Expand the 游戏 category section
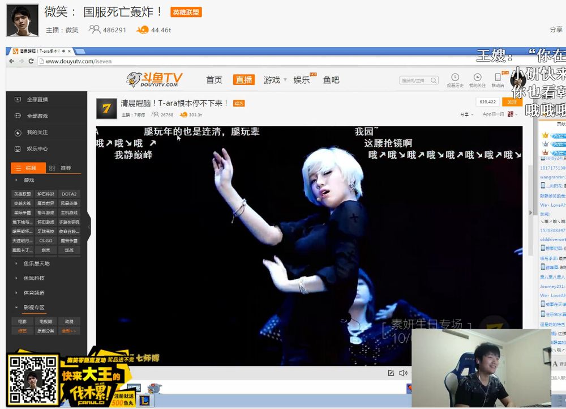Screen dimensions: 566x409 click(x=29, y=180)
